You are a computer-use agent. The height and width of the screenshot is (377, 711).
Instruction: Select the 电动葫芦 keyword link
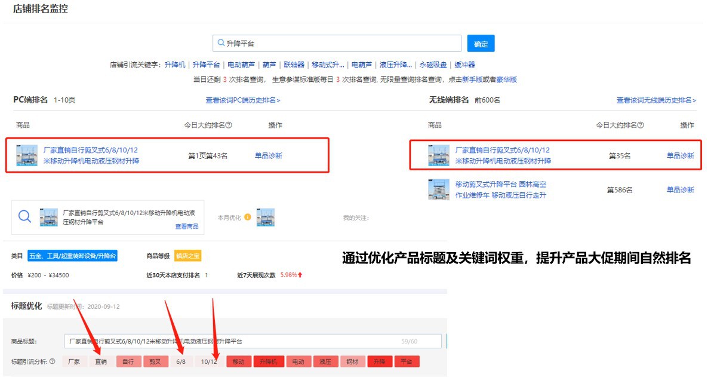click(241, 65)
